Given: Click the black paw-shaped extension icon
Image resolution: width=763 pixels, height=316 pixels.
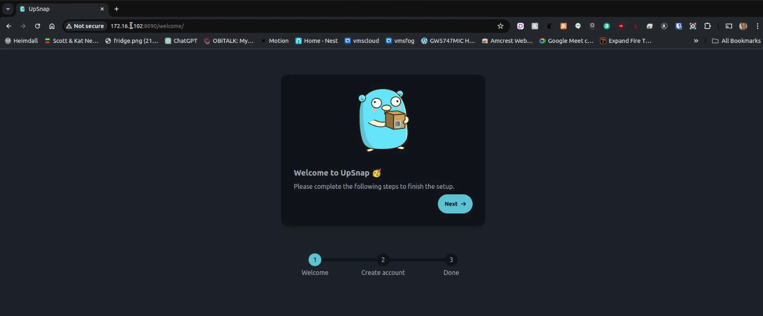Looking at the screenshot, I should click(549, 26).
